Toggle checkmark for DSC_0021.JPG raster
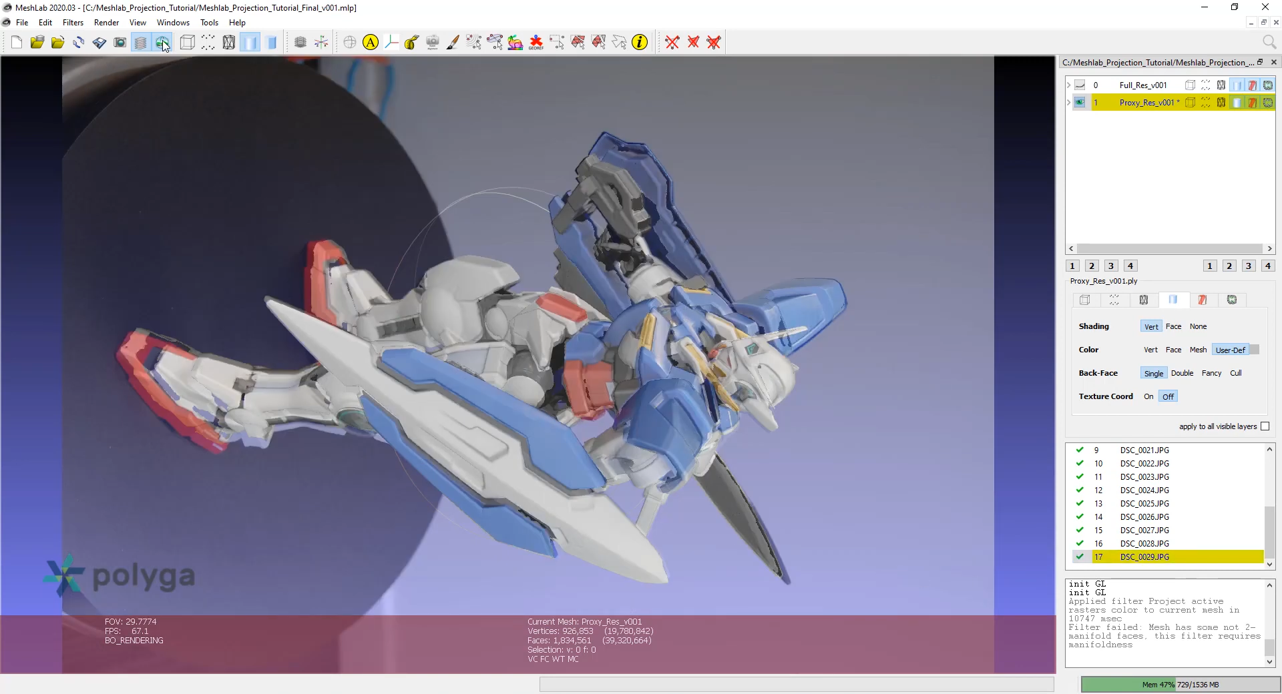Screen dimensions: 1282x694 pyautogui.click(x=1080, y=450)
